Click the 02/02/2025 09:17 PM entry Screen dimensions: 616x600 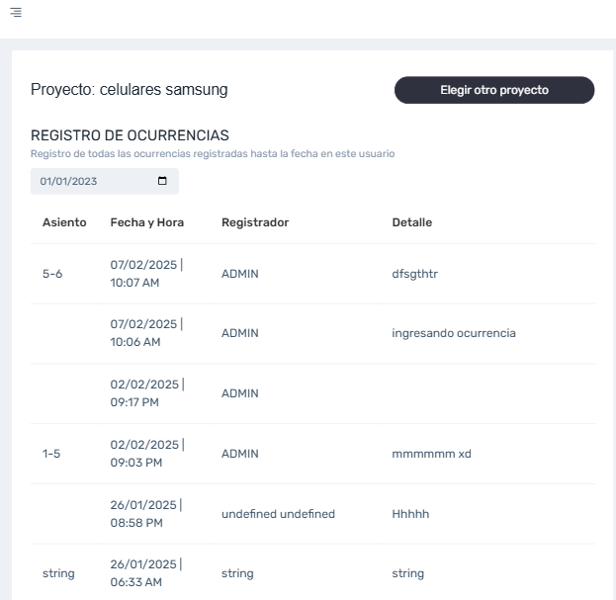click(x=146, y=393)
